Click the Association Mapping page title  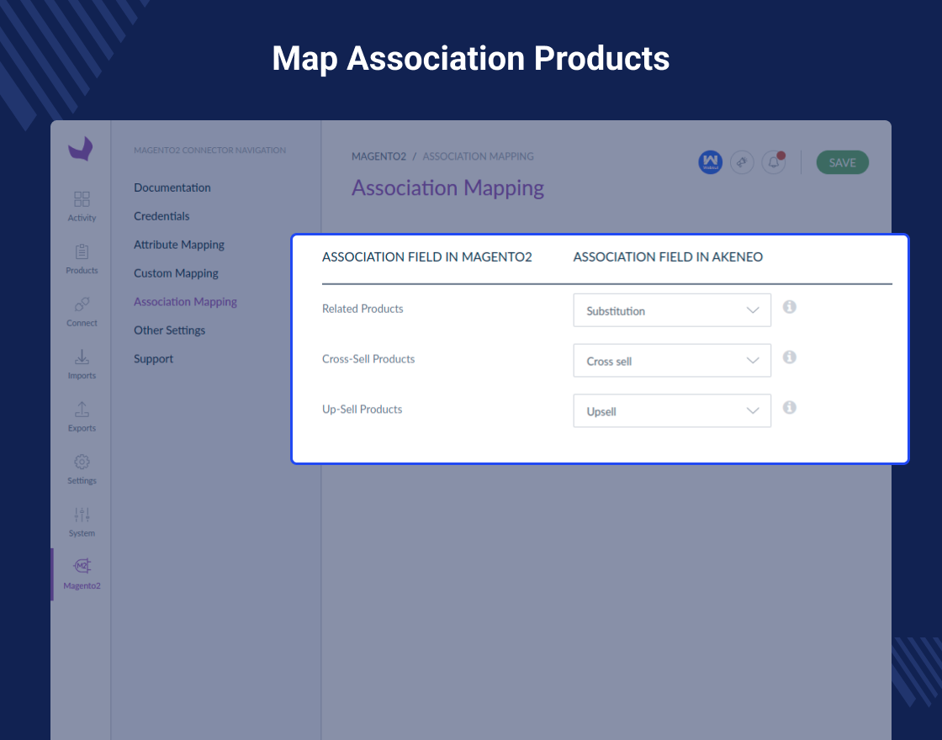click(x=447, y=188)
